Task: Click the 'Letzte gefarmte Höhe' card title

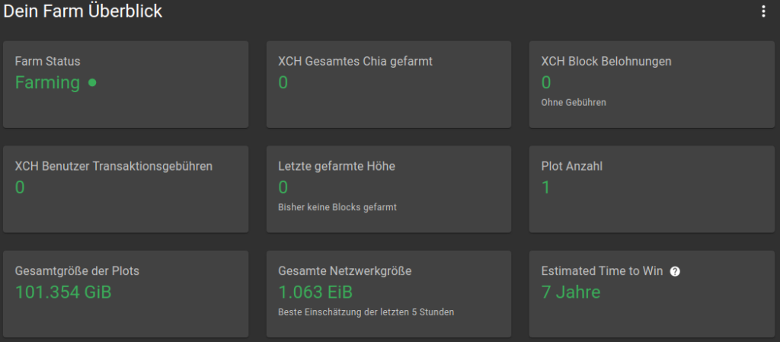Action: 337,166
